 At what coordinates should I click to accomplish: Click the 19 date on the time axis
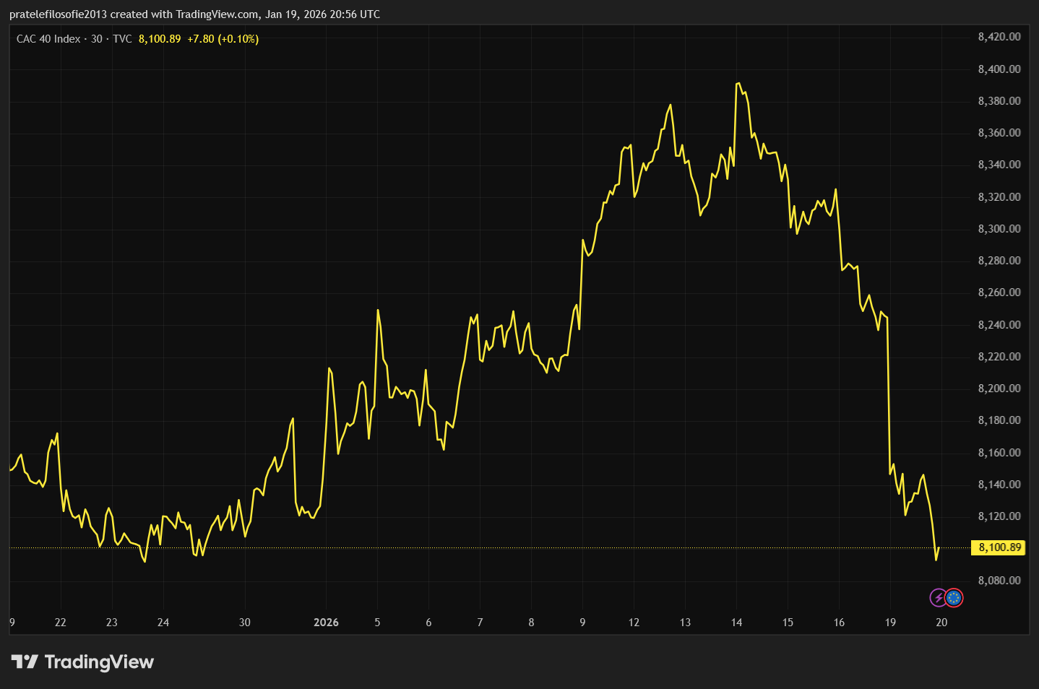(890, 622)
